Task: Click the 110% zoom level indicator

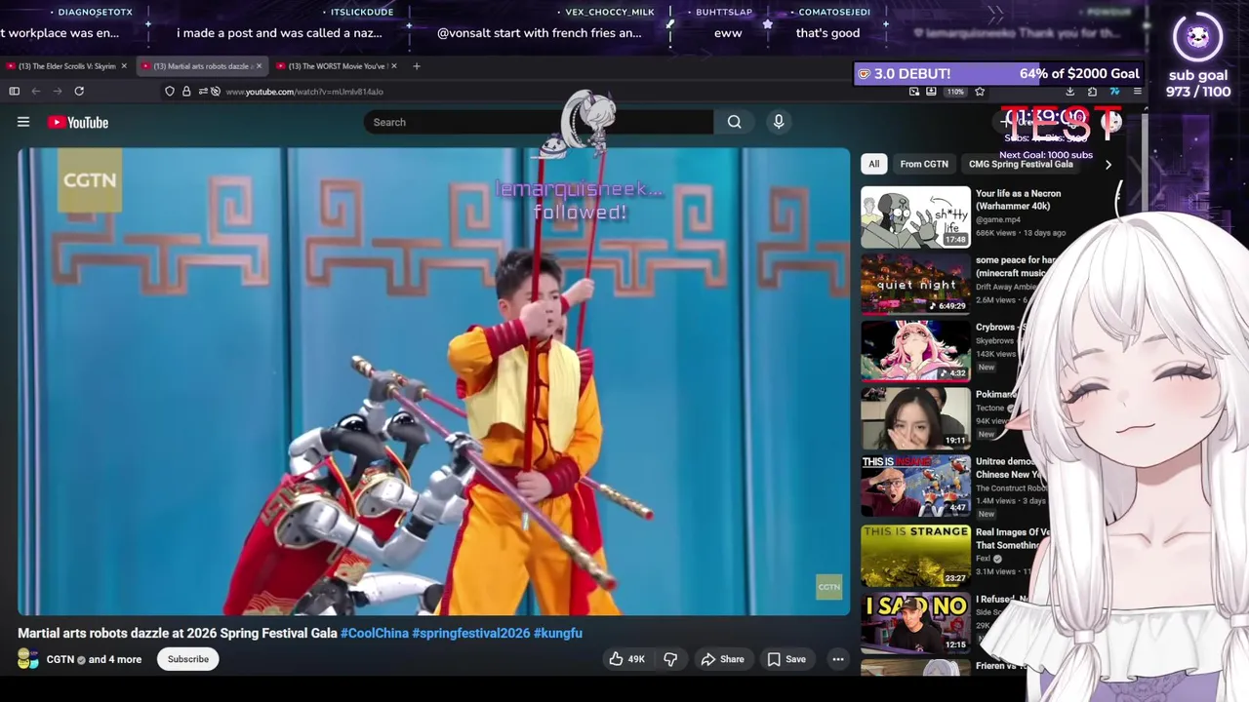Action: [x=955, y=92]
